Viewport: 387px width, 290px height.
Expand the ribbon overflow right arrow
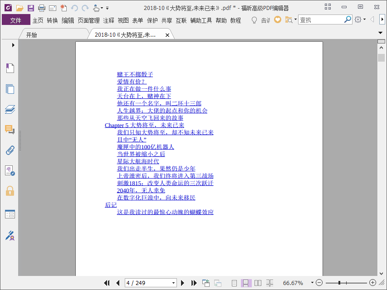pos(382,19)
